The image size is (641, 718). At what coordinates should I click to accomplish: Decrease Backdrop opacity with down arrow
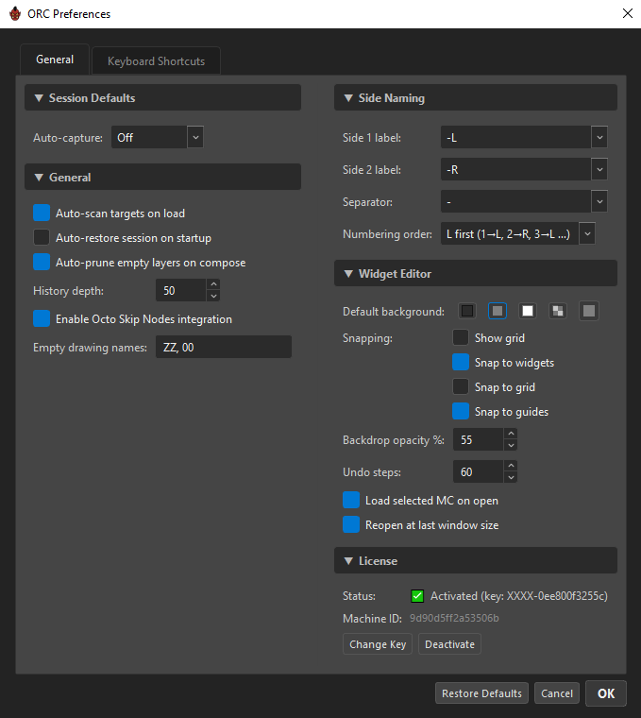pos(511,445)
